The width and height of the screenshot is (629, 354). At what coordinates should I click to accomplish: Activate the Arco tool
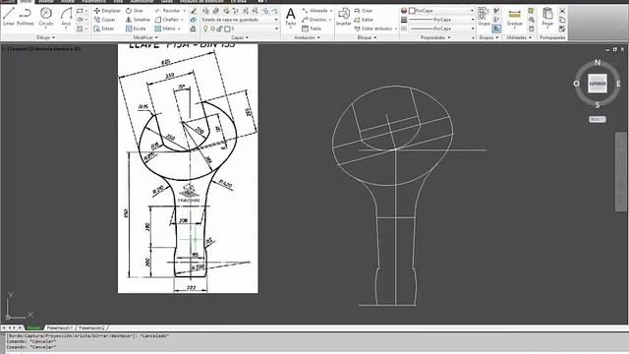tap(66, 17)
